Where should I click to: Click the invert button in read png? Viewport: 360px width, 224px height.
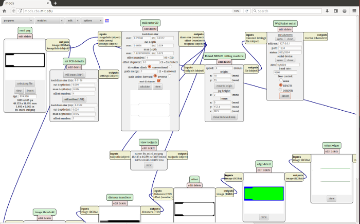coord(30,91)
